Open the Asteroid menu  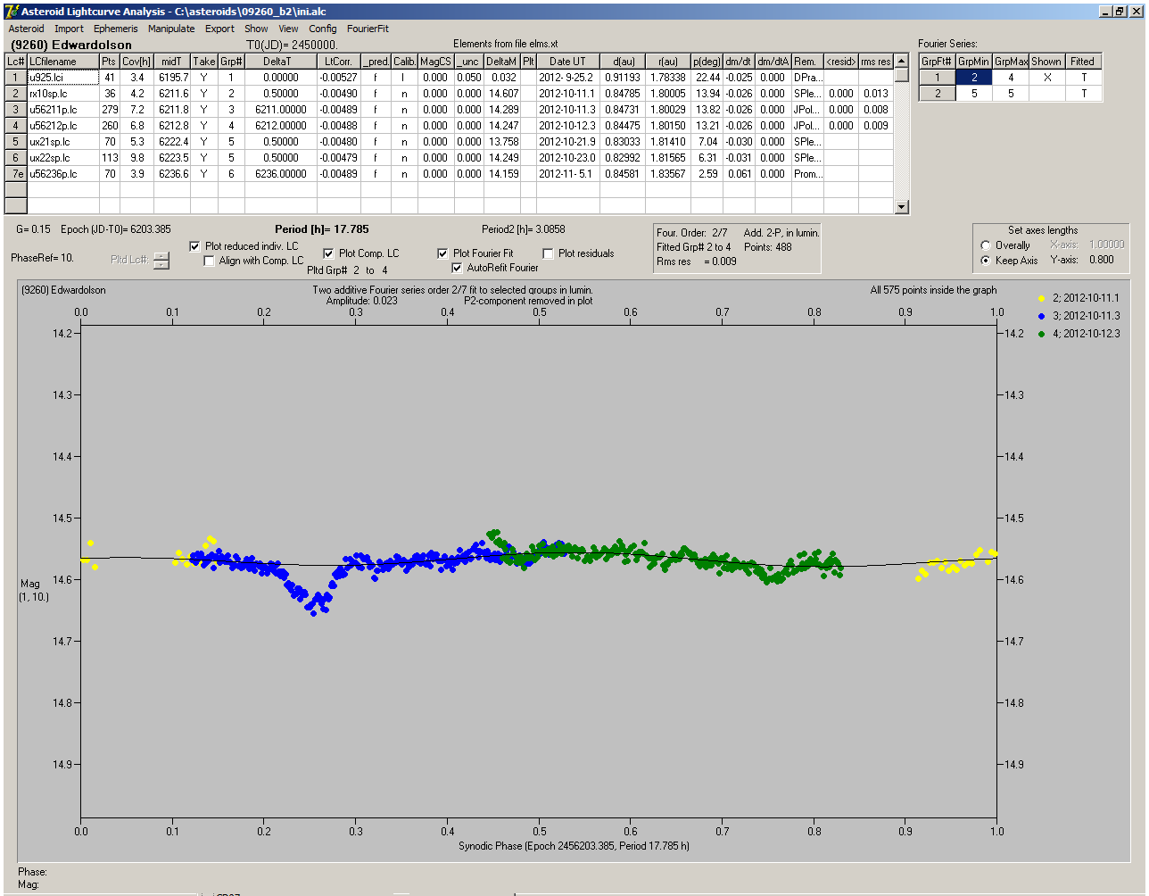26,29
